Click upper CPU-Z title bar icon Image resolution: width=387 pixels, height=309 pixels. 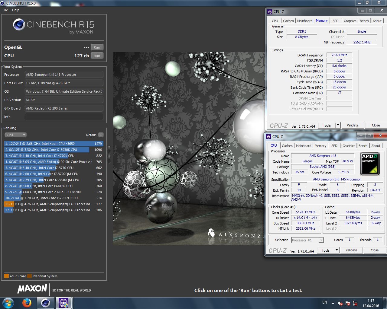[x=270, y=12]
